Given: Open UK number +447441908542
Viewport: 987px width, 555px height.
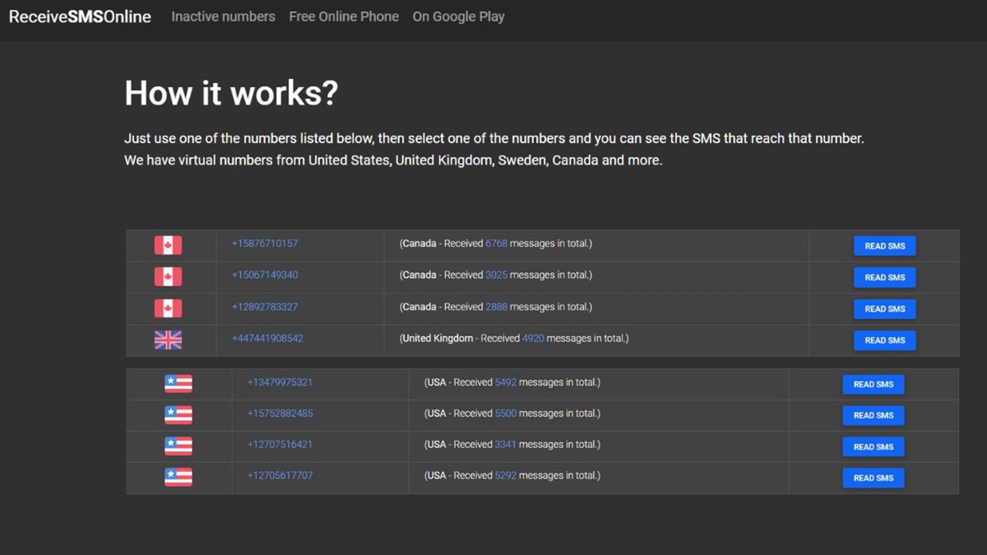Looking at the screenshot, I should click(267, 338).
